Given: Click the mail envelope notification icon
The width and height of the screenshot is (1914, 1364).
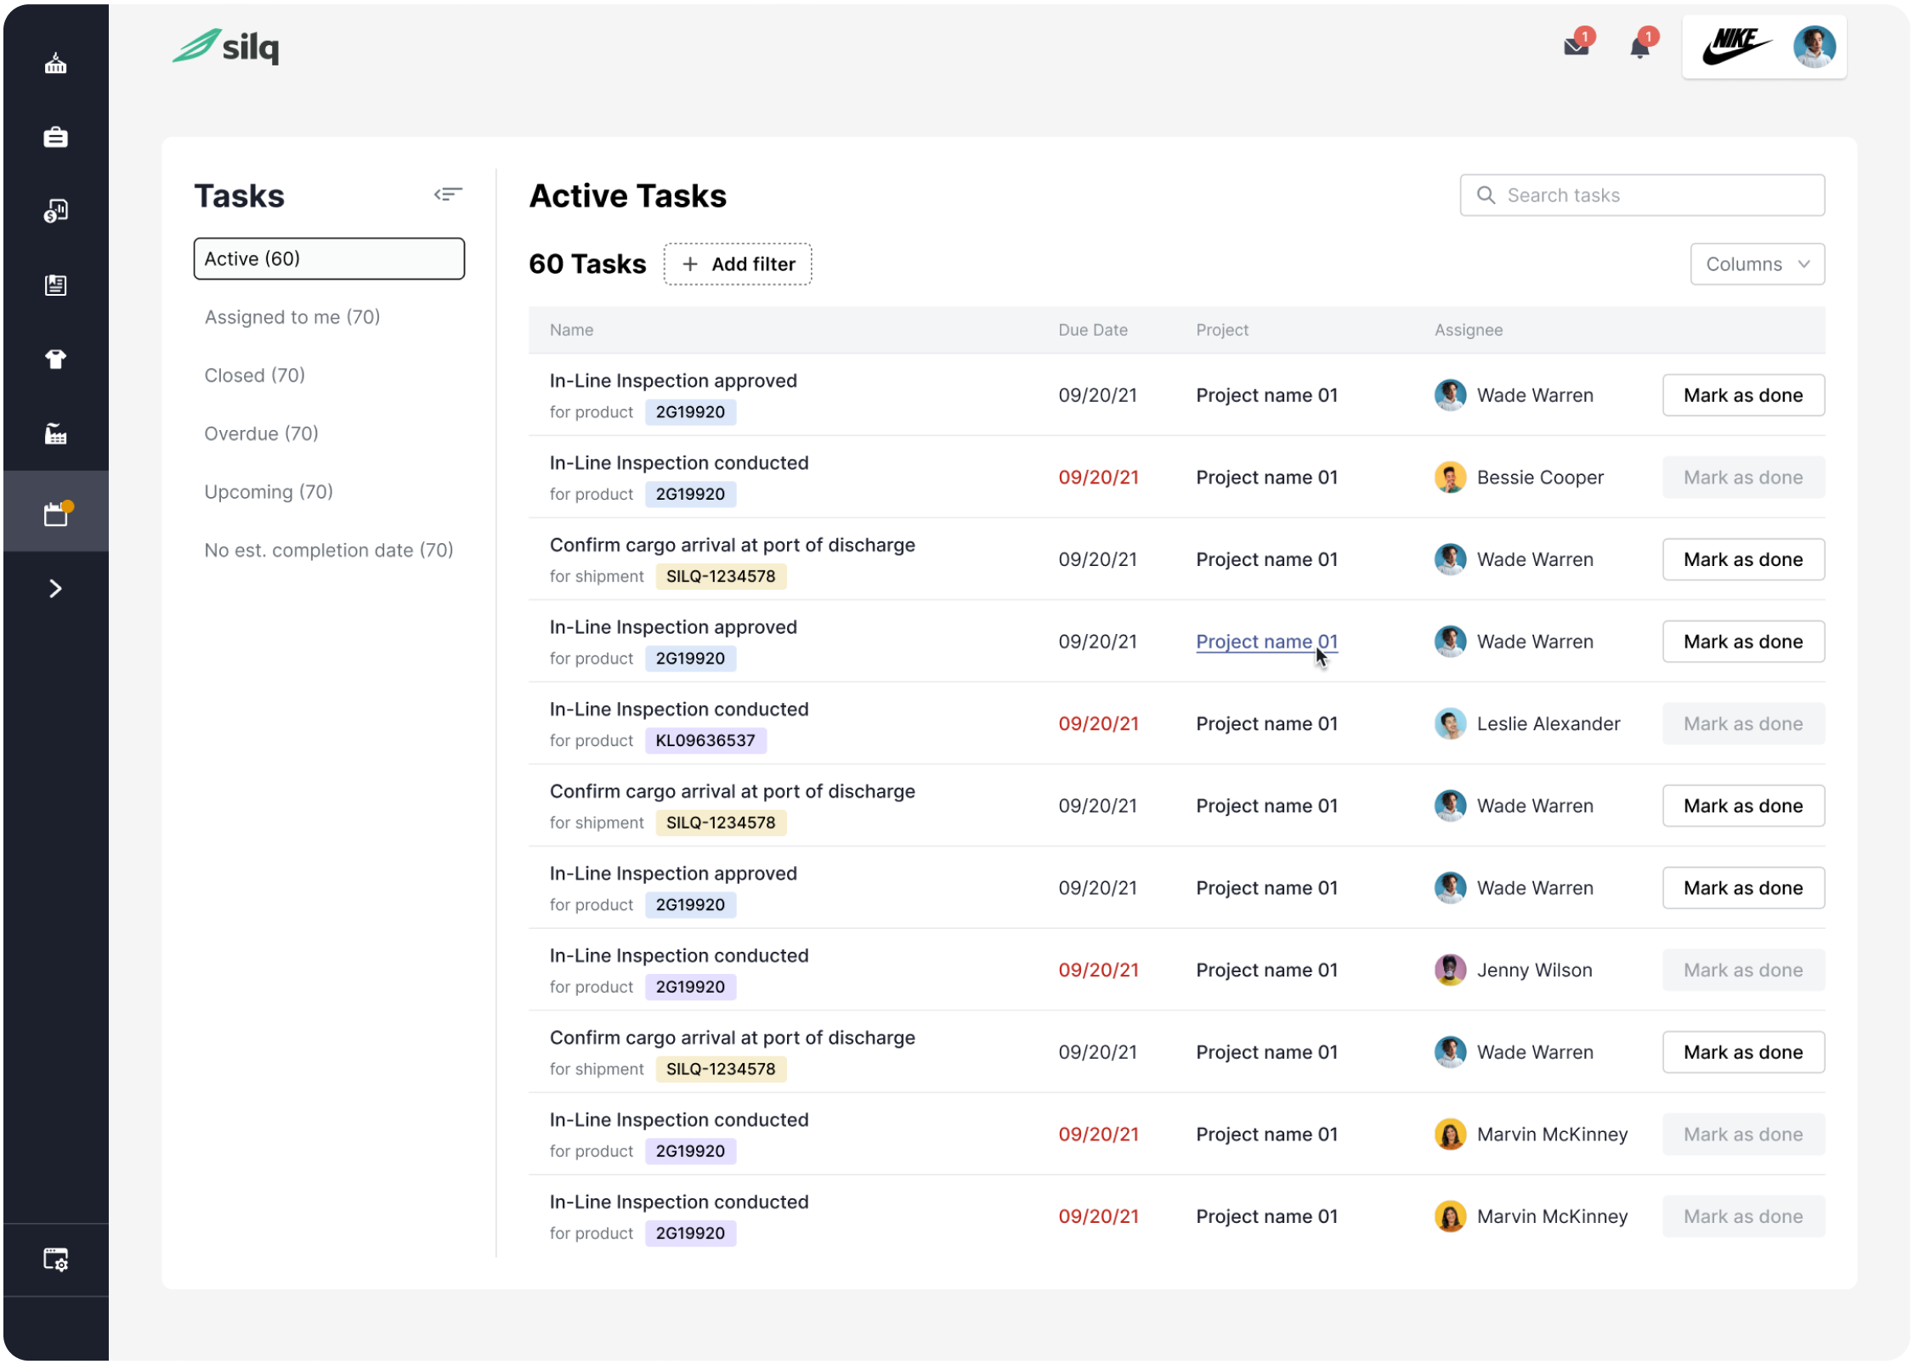Looking at the screenshot, I should [x=1576, y=47].
